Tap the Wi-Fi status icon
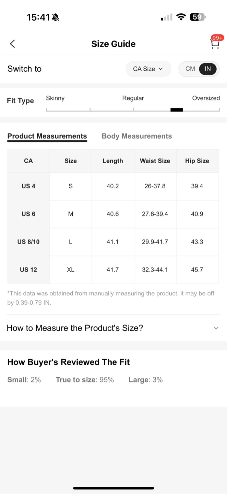The height and width of the screenshot is (494, 227). point(181,17)
